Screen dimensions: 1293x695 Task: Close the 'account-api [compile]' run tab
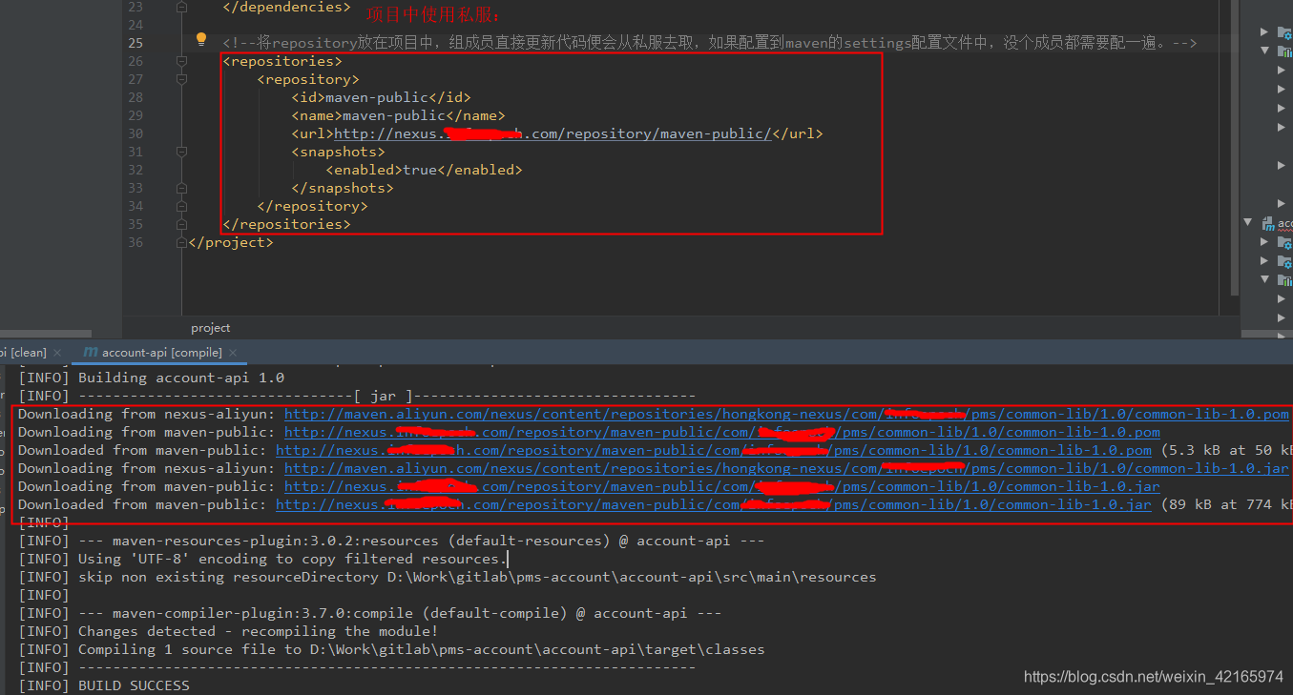tap(234, 353)
